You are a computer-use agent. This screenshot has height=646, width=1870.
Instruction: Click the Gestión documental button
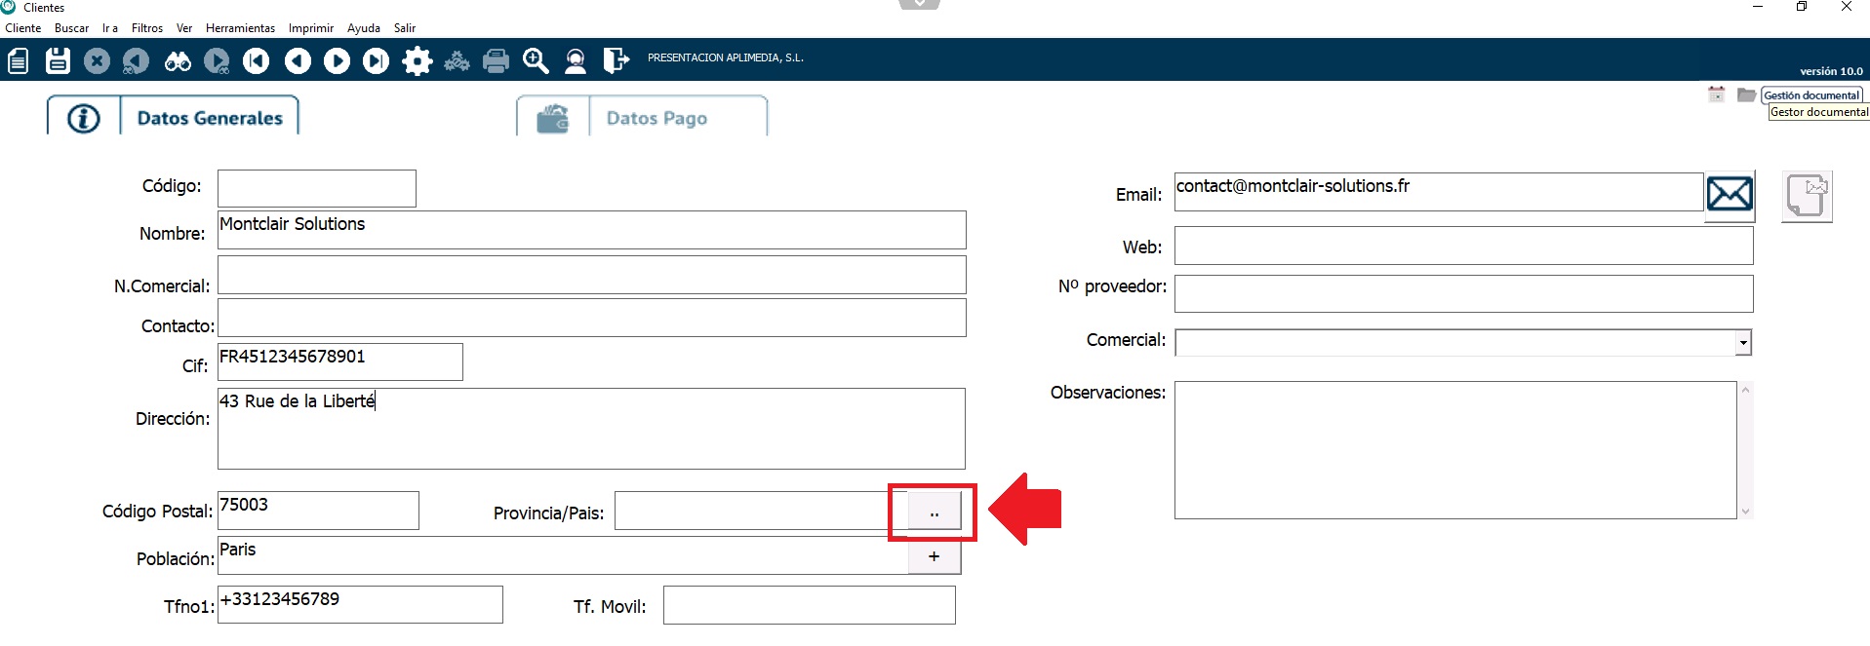click(1811, 95)
